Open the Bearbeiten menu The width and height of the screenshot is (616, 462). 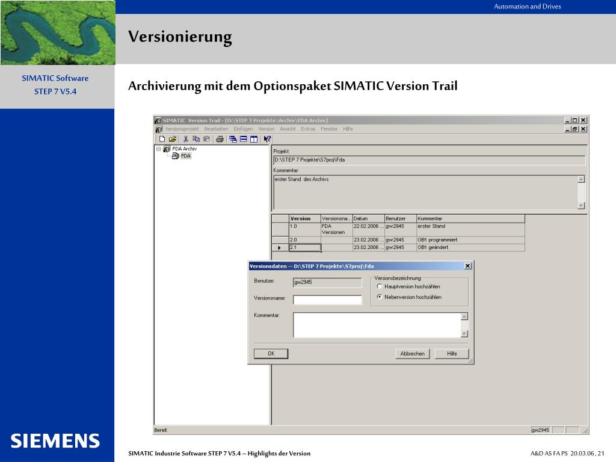216,129
